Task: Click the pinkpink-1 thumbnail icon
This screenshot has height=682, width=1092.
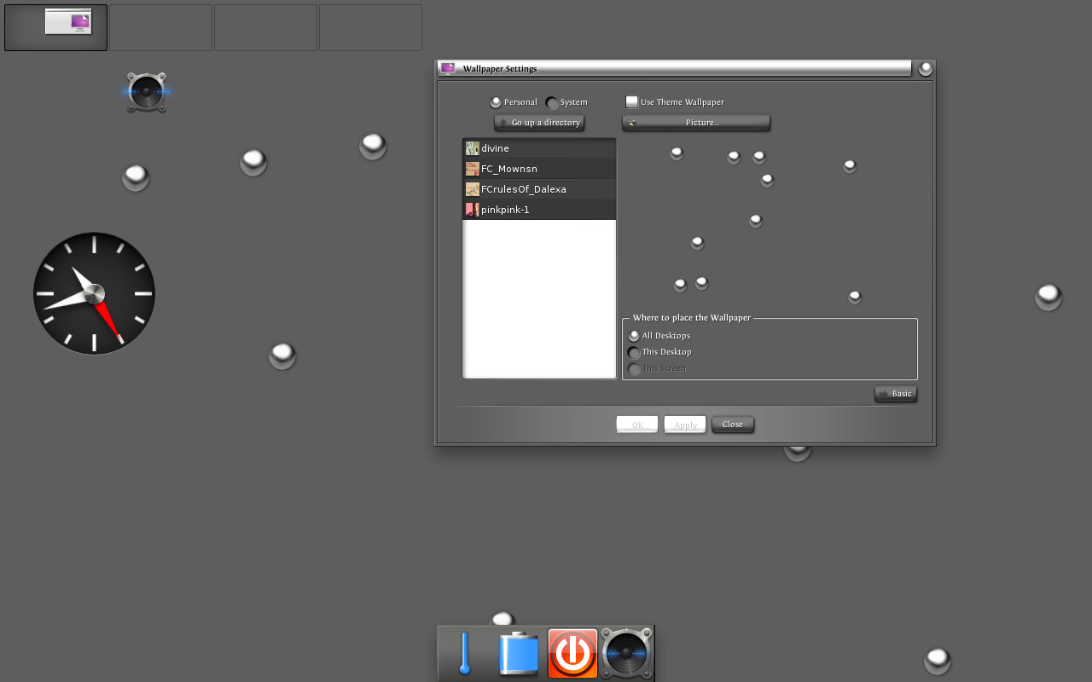Action: click(472, 210)
